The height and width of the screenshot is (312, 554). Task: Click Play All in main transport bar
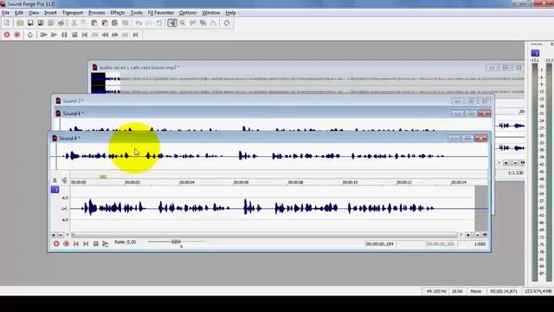[x=43, y=35]
